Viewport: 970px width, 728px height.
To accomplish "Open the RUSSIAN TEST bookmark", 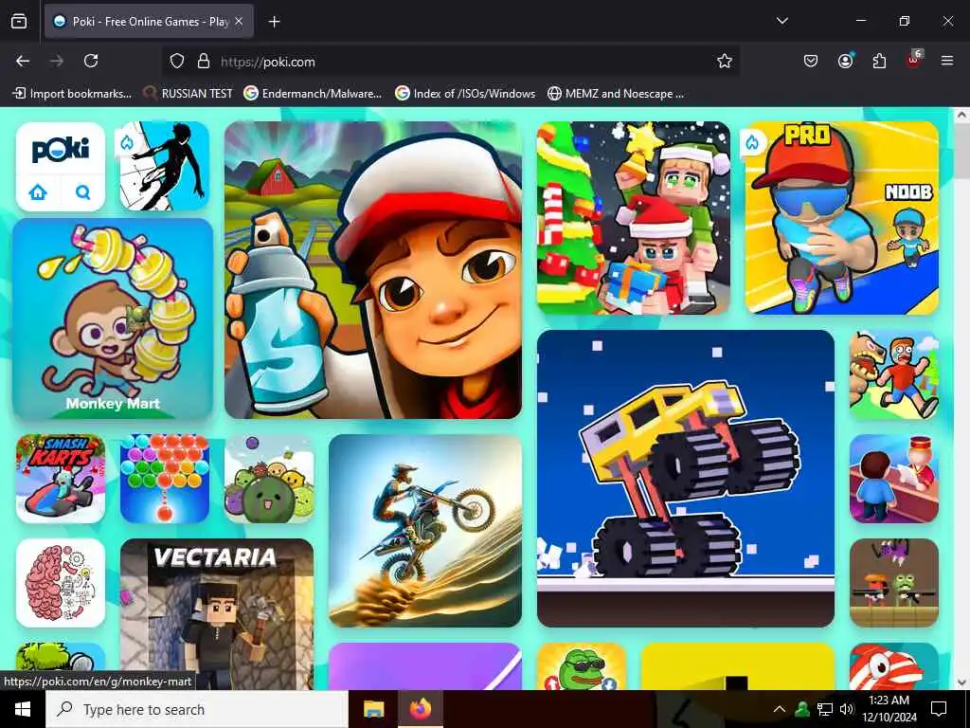I will click(189, 94).
